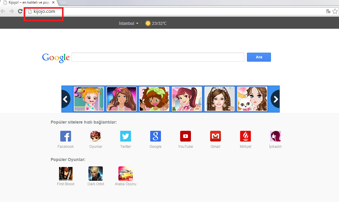Open the Gmail envelope icon
This screenshot has height=202, width=339.
[x=216, y=136]
